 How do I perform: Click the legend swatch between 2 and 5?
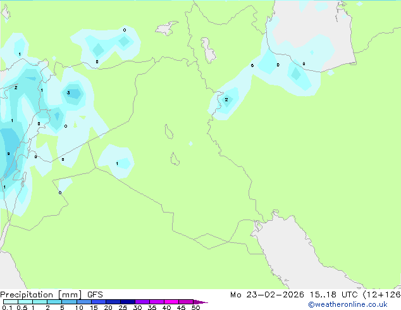[54, 302]
